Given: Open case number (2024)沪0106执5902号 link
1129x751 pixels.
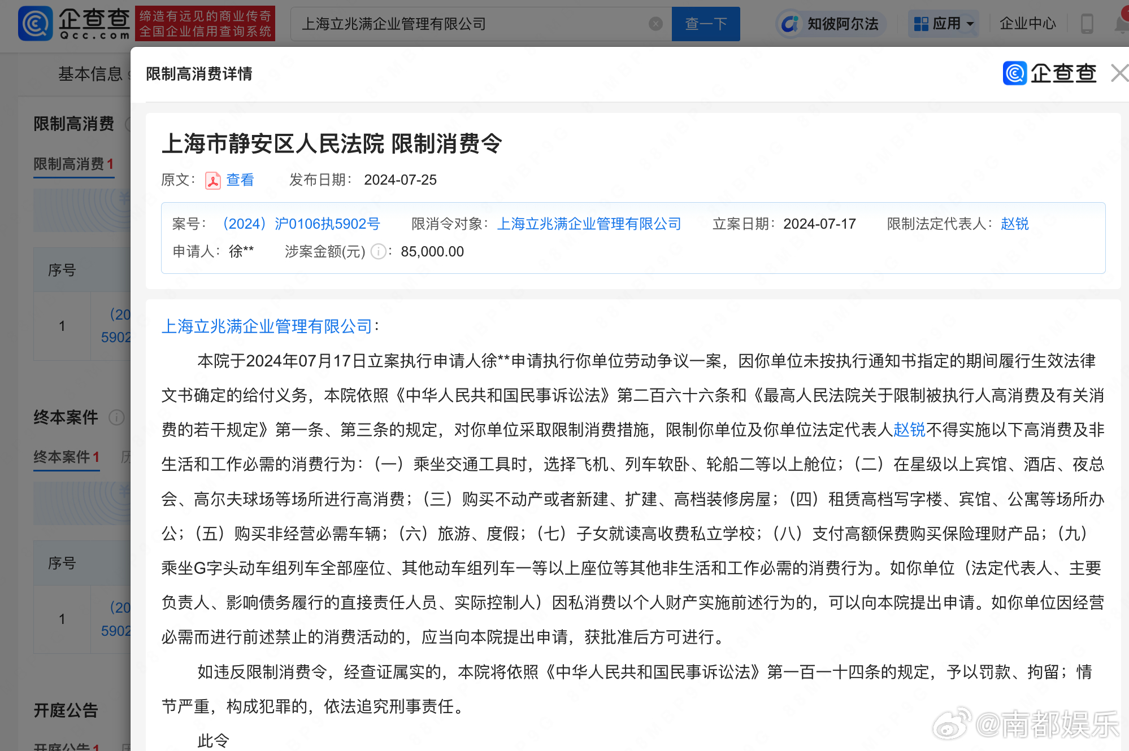Looking at the screenshot, I should tap(301, 224).
